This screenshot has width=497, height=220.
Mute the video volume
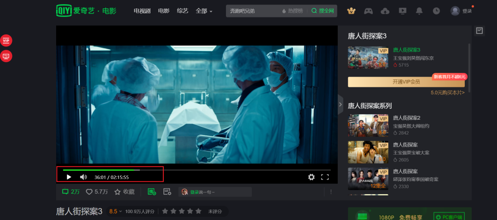(x=83, y=177)
